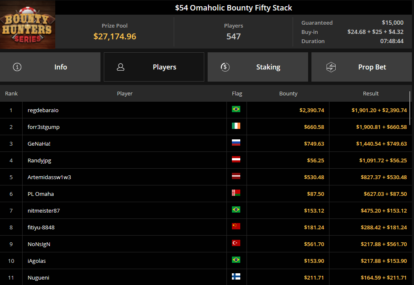This screenshot has height=285, width=414.
Task: Click Austria flag next to Randyjpg
Action: tap(236, 159)
